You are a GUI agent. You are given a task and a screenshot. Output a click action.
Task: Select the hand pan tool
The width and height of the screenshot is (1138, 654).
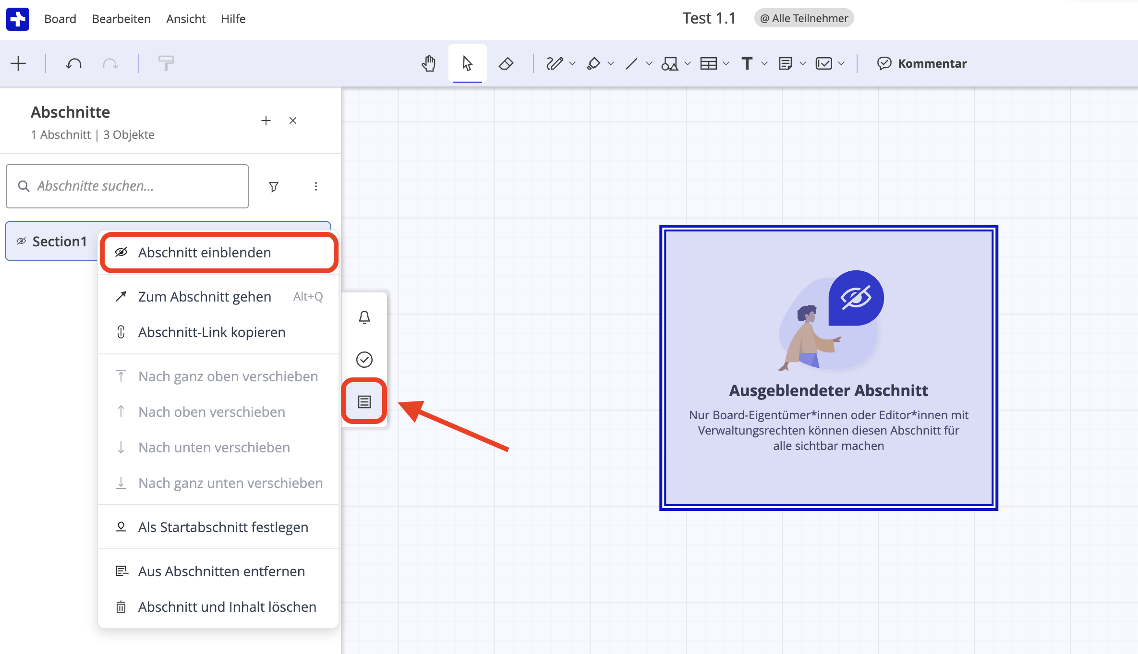click(429, 63)
